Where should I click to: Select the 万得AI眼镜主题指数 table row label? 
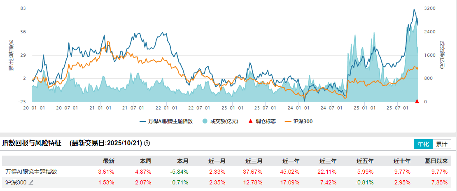pyautogui.click(x=31, y=172)
